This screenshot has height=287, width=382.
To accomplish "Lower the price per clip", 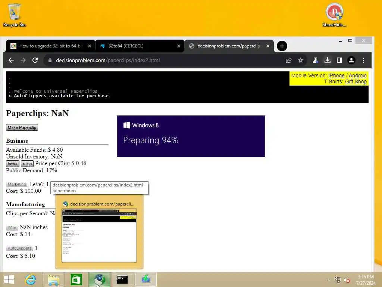I will pos(12,164).
